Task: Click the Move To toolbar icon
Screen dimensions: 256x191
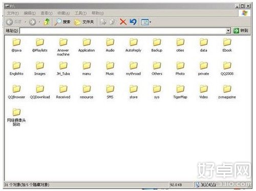Action: click(103, 22)
